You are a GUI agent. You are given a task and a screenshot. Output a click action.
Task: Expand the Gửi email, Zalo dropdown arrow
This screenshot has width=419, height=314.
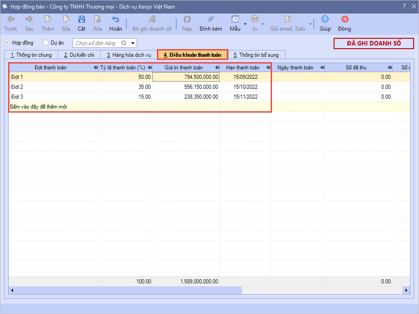click(x=310, y=24)
